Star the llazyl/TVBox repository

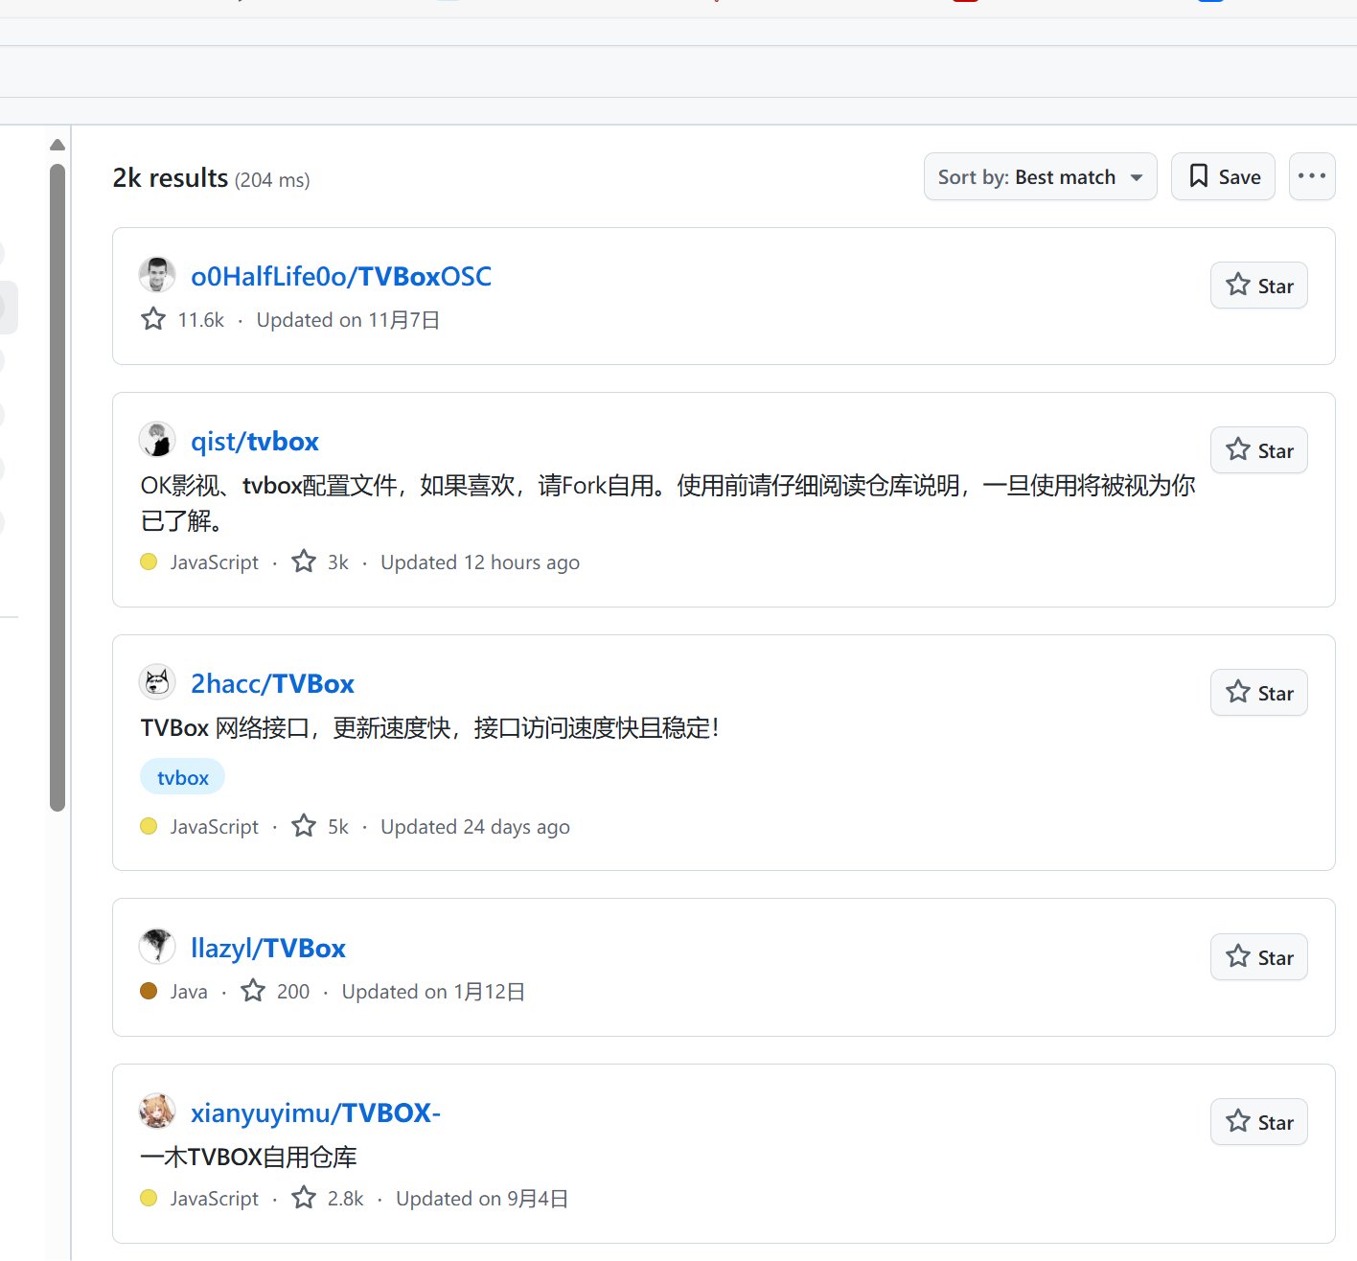[1259, 957]
